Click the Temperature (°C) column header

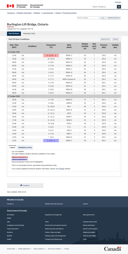coord(51,46)
